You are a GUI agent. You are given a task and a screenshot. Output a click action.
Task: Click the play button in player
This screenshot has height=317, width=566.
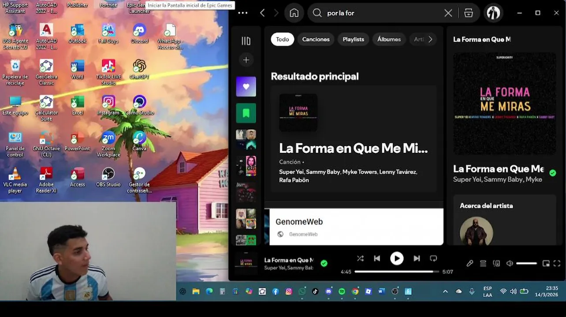[x=397, y=258]
